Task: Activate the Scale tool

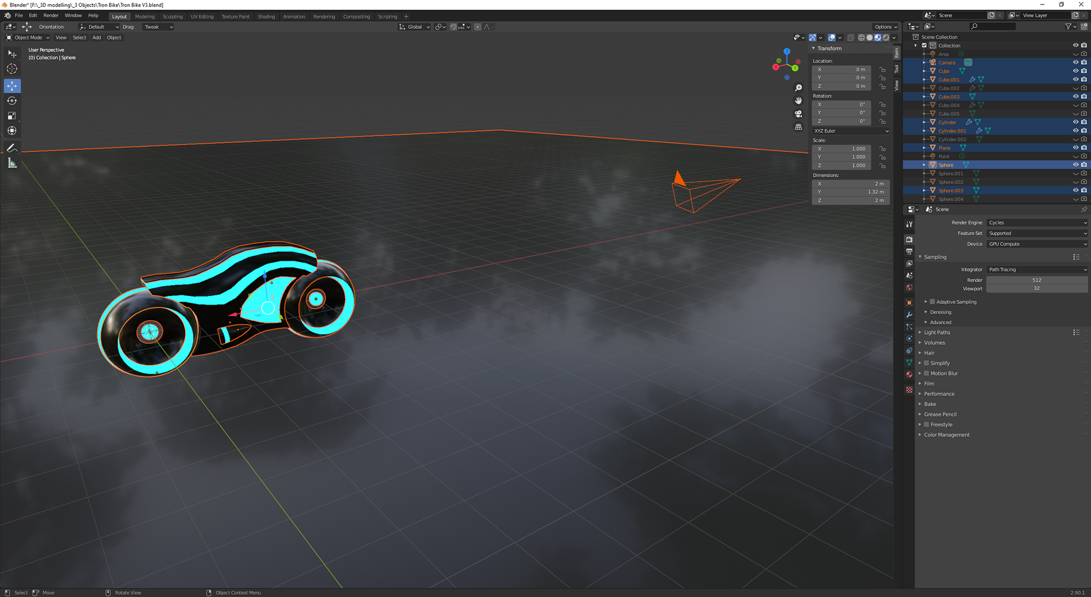Action: point(12,116)
